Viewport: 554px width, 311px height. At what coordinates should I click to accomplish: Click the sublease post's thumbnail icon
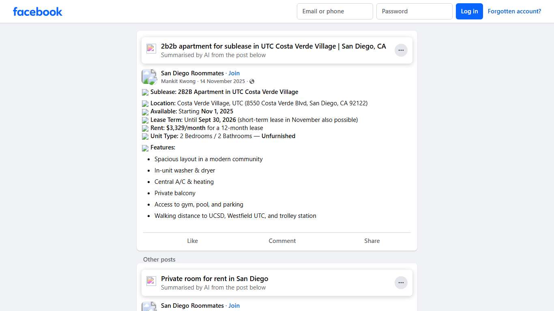151,48
